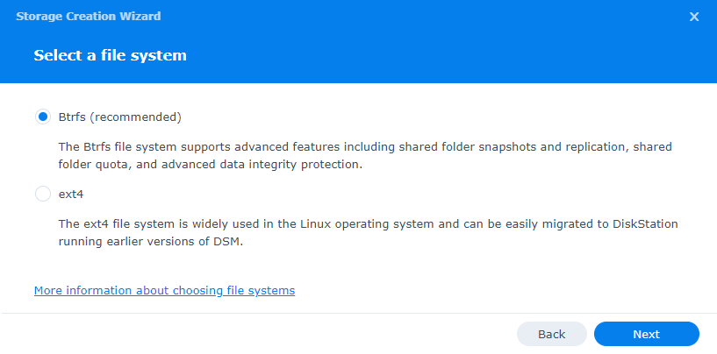The width and height of the screenshot is (717, 354).
Task: Select the Btrfs radio button
Action: (43, 117)
